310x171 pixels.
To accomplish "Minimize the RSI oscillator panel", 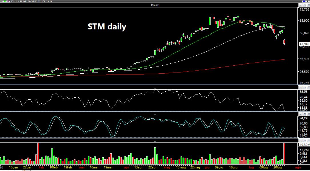I will pos(301,87).
